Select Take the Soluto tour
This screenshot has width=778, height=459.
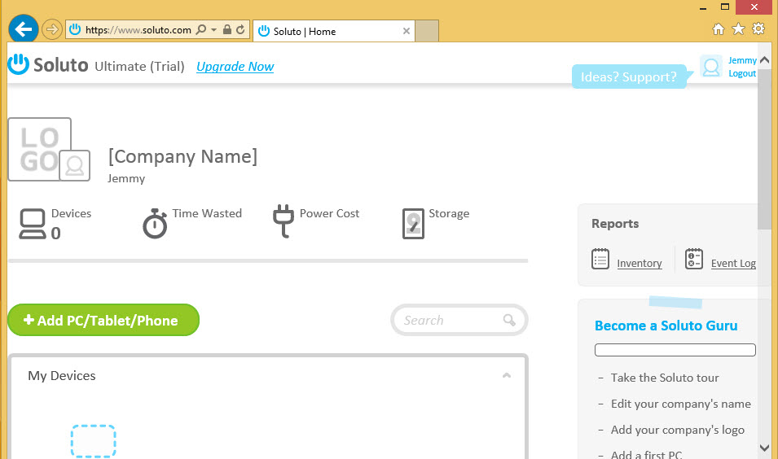coord(665,378)
